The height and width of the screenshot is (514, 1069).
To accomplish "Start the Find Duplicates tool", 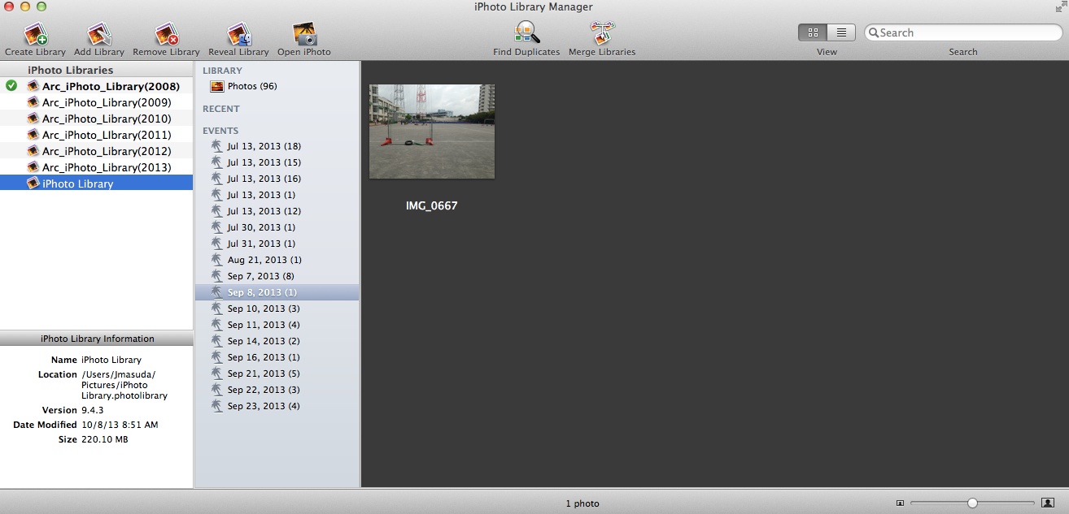I will [x=526, y=34].
